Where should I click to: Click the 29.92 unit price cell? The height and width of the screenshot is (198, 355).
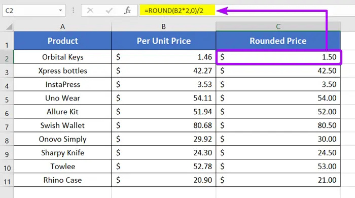[163, 139]
